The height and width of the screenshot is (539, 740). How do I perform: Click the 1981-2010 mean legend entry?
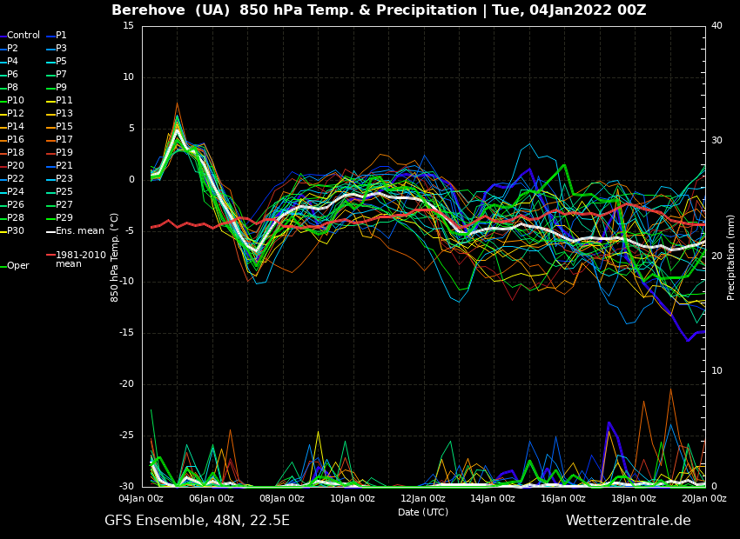[80, 259]
